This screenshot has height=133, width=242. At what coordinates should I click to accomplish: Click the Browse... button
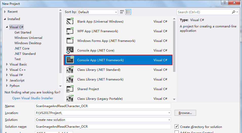[x=185, y=113]
